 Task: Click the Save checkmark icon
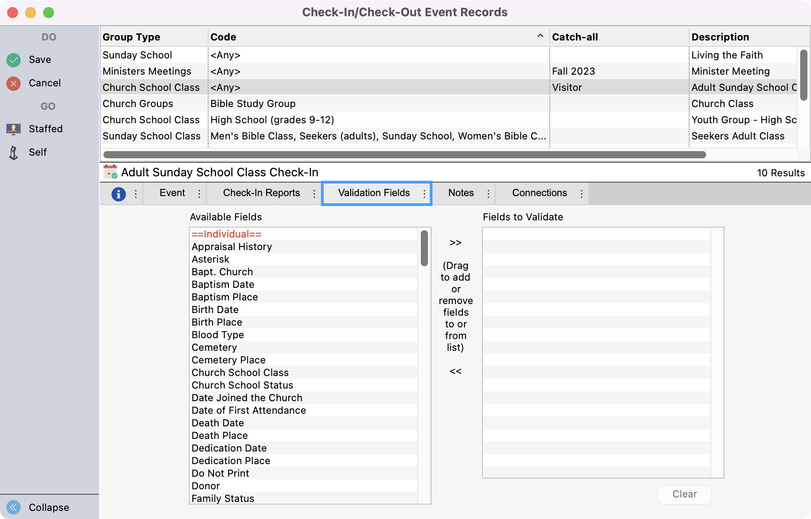pos(13,59)
